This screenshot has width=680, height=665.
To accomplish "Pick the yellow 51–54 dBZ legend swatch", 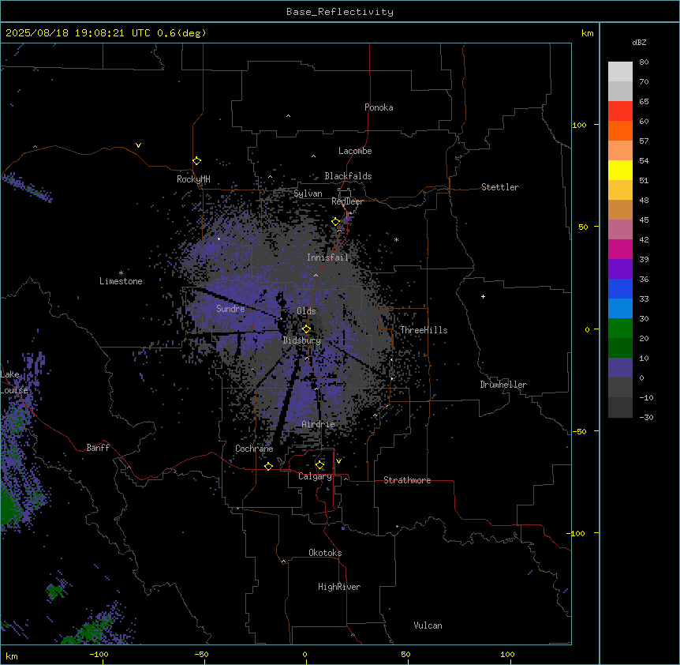I will (620, 170).
